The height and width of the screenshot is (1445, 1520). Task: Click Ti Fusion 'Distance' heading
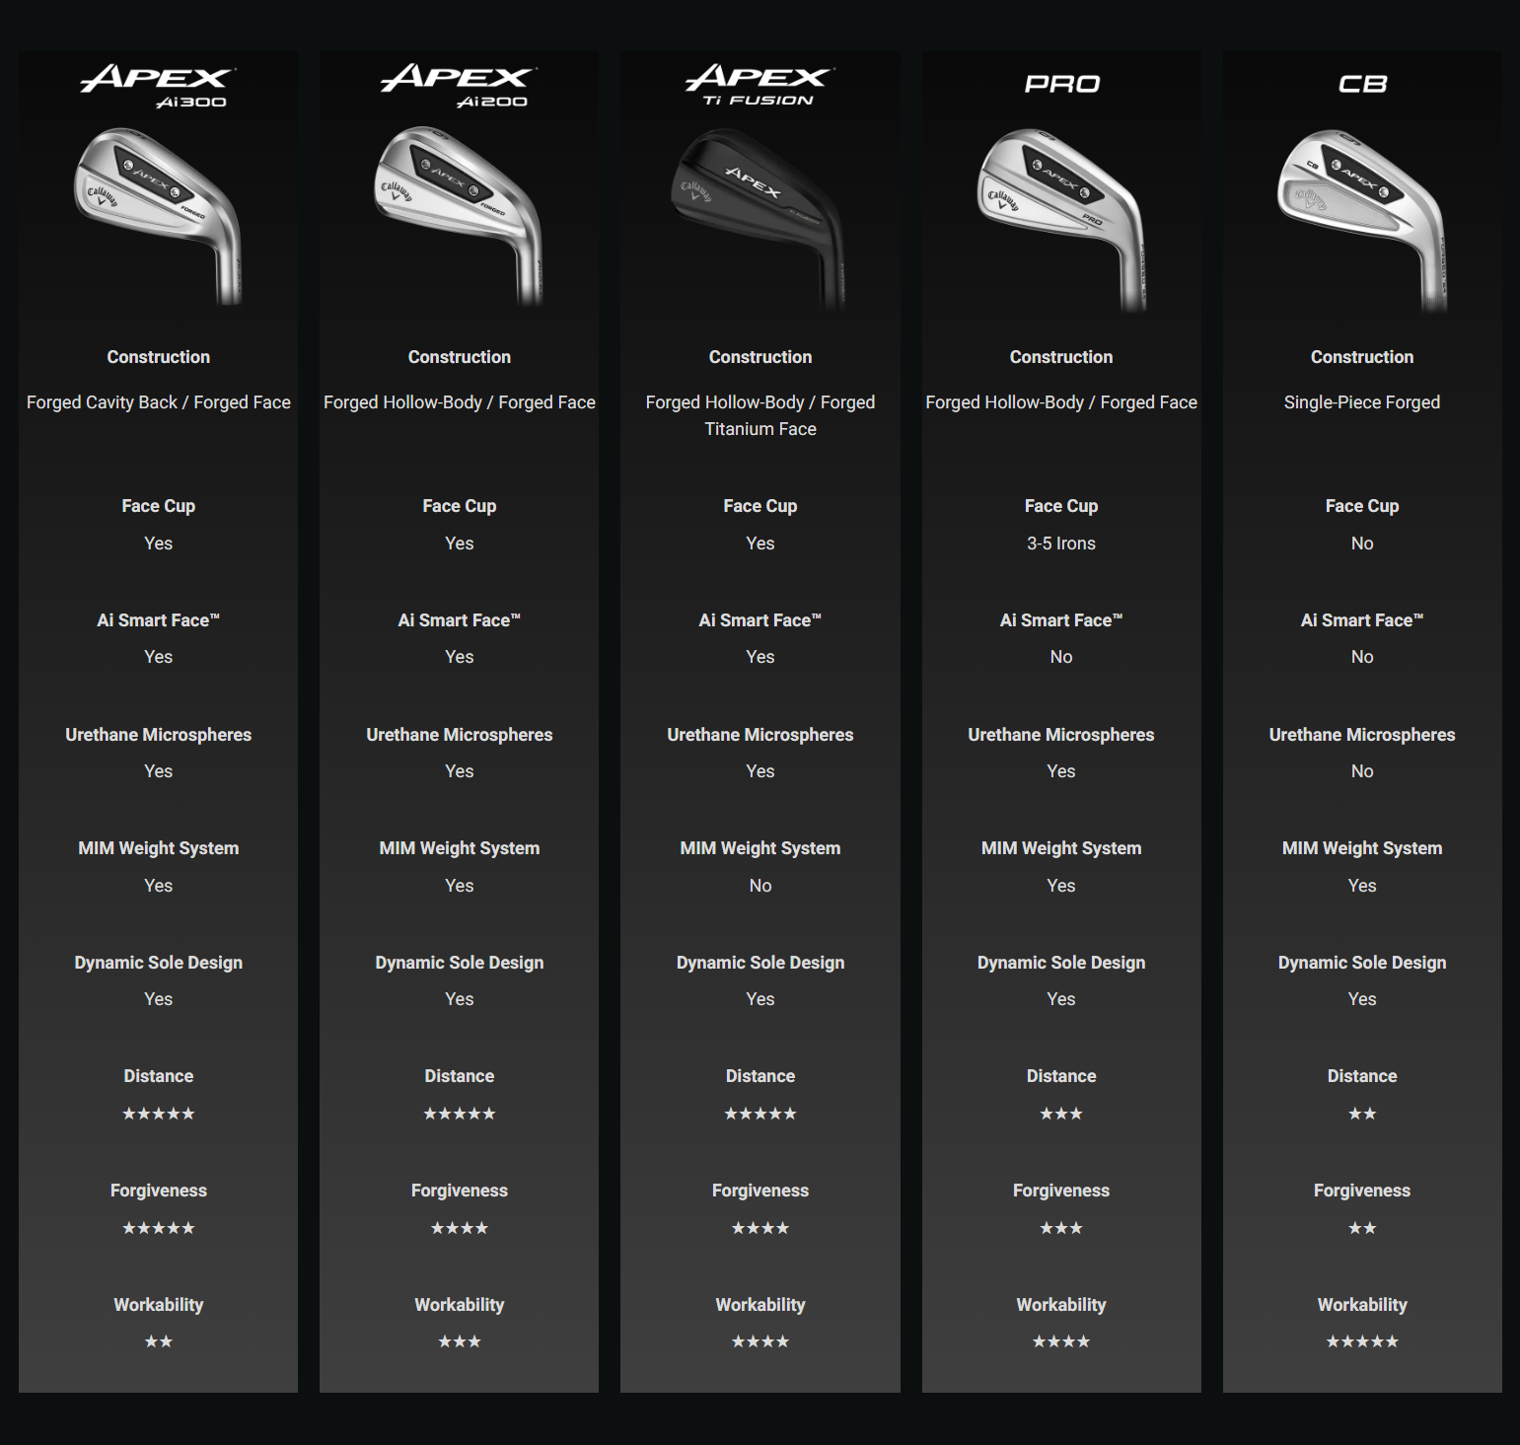pos(760,1076)
